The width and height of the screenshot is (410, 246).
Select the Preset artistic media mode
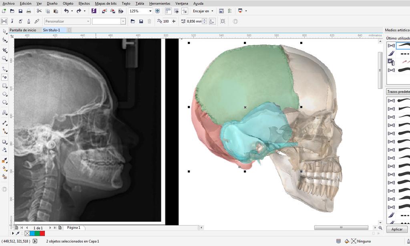click(x=4, y=21)
